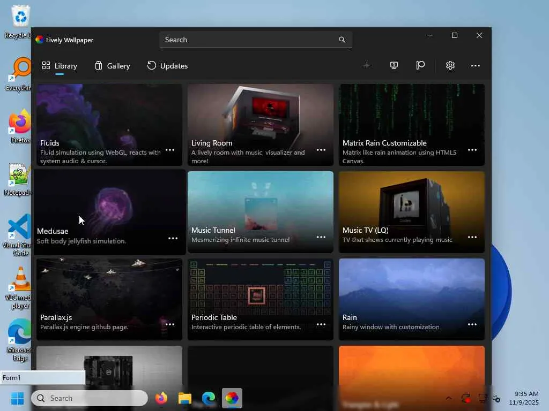Select the Periodic Table wallpaper thumbnail
Viewport: 549px width, 411px height.
261,300
